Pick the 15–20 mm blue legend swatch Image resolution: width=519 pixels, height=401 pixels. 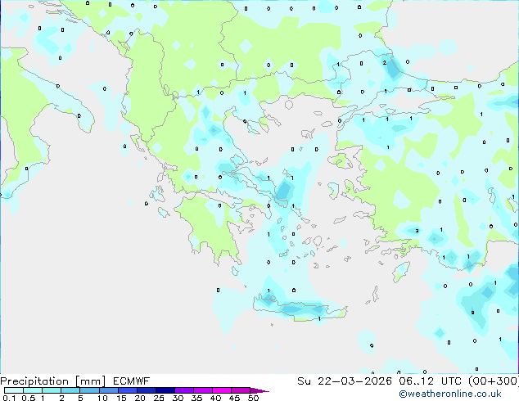point(128,390)
